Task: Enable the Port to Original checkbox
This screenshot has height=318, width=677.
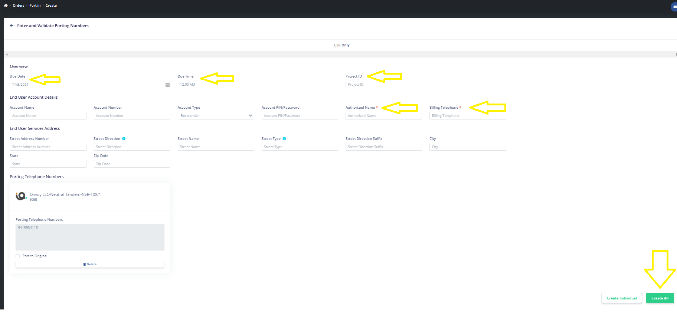Action: pos(18,256)
